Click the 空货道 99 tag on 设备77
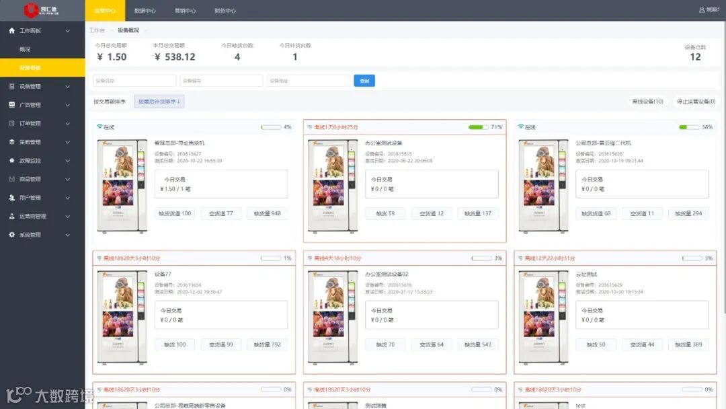The width and height of the screenshot is (726, 409). [x=221, y=344]
